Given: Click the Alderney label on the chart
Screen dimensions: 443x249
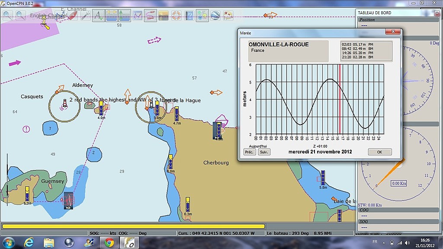Looking at the screenshot, I should pos(83,85).
